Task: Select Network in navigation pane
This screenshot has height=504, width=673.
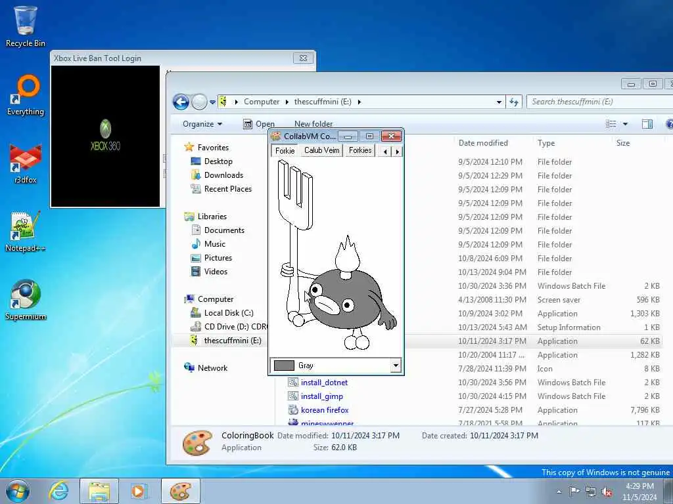Action: point(212,367)
